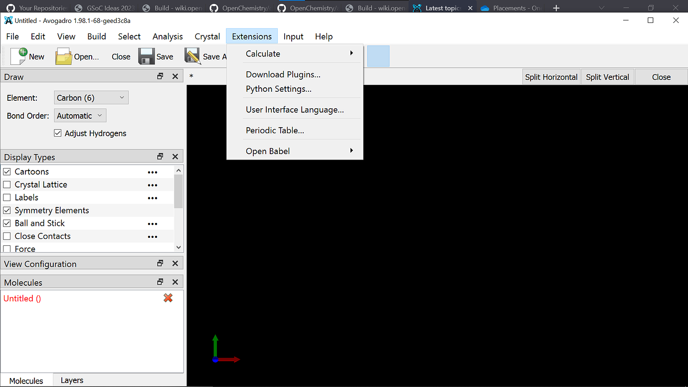Open options for the Cartoons display type

tap(152, 172)
